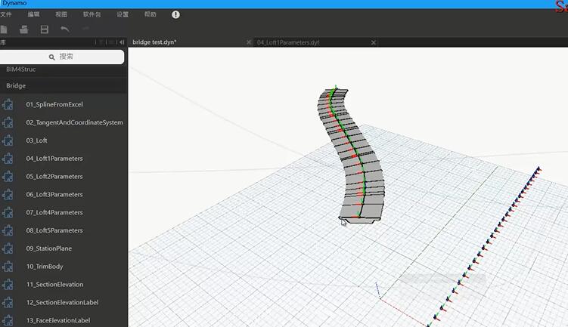Image resolution: width=568 pixels, height=327 pixels.
Task: Switch to the 04_Loft1Parameters.dyf tab
Action: (x=288, y=42)
